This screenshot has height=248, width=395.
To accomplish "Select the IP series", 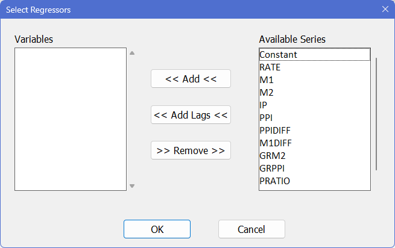I will [x=264, y=105].
